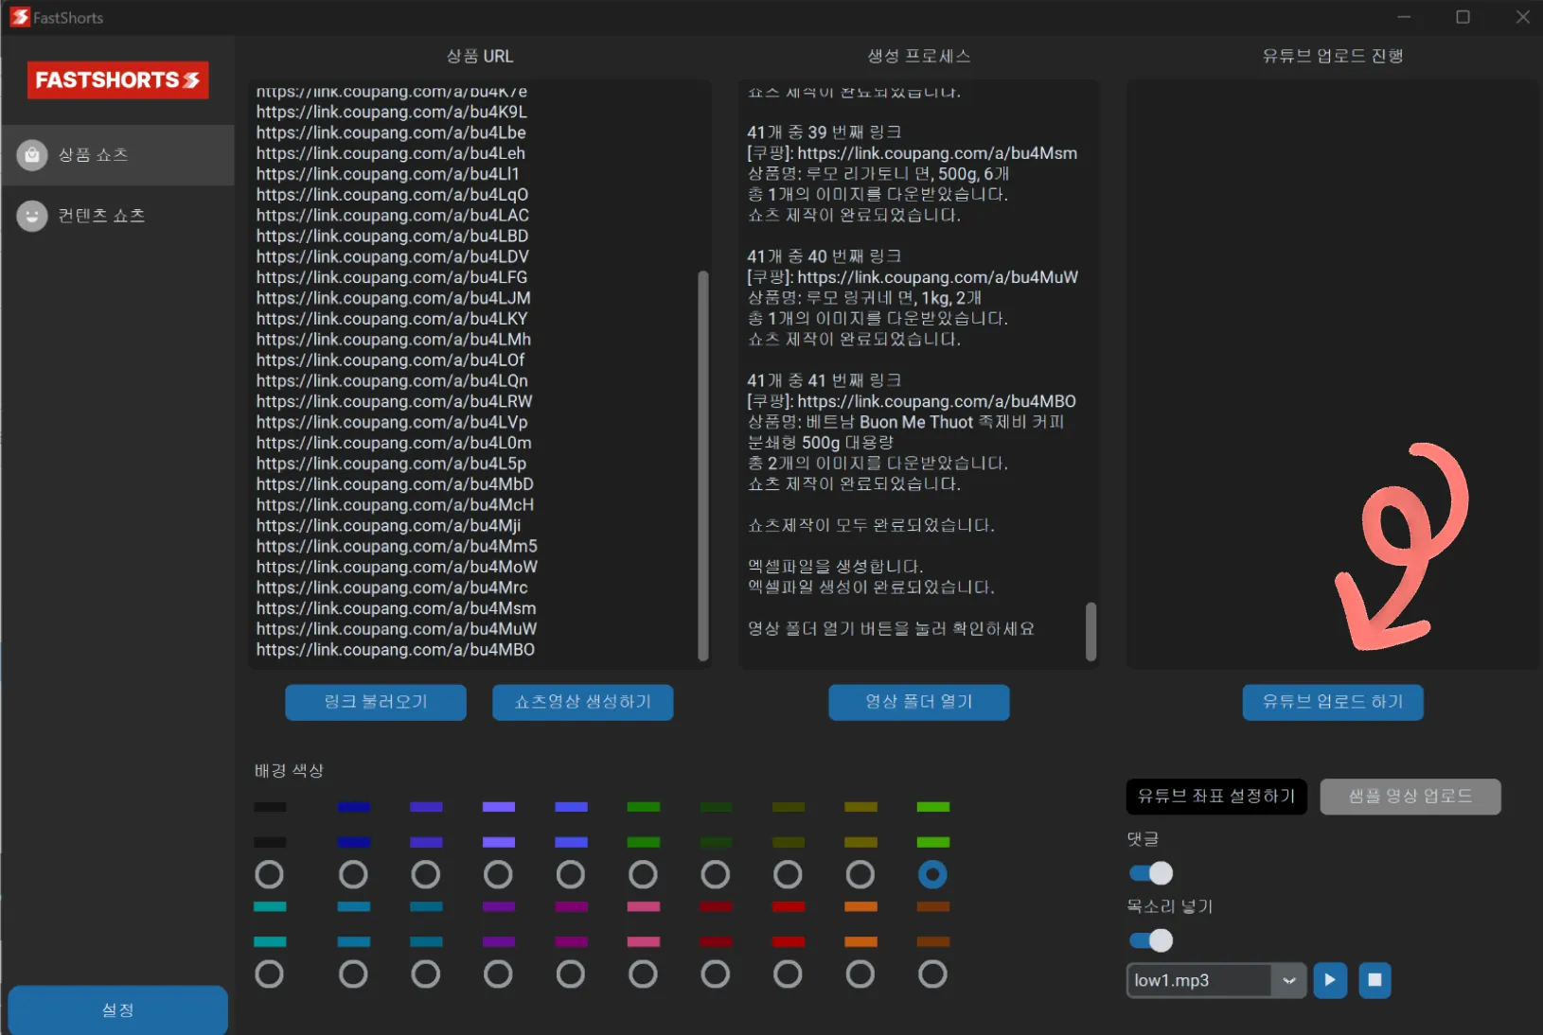Toggle the 목소리 넣기 switch
The width and height of the screenshot is (1543, 1035).
1151,940
